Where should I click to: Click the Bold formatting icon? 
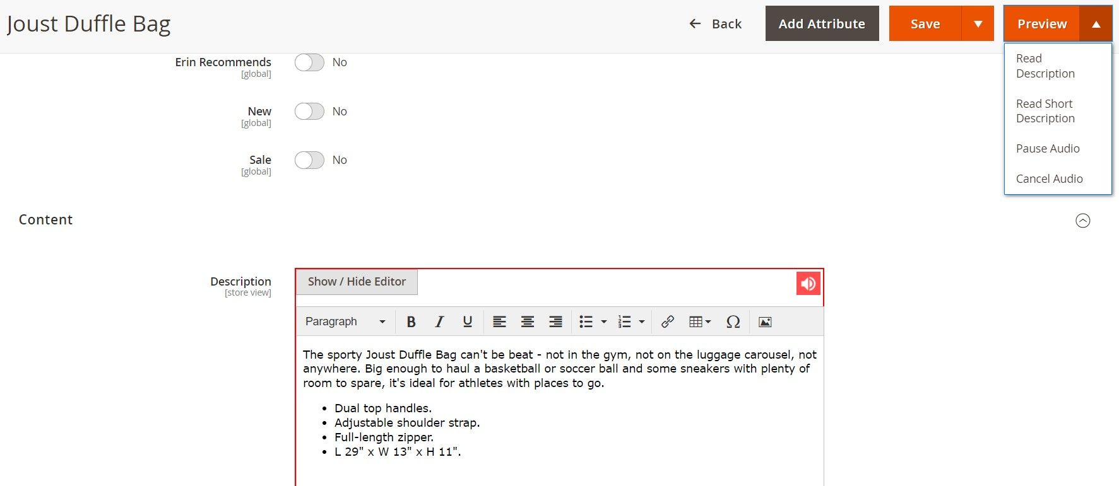[x=411, y=321]
